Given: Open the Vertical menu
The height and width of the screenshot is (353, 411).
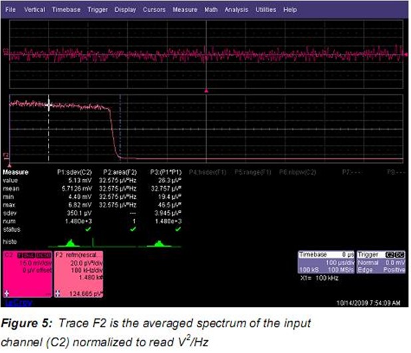Looking at the screenshot, I should 35,11.
